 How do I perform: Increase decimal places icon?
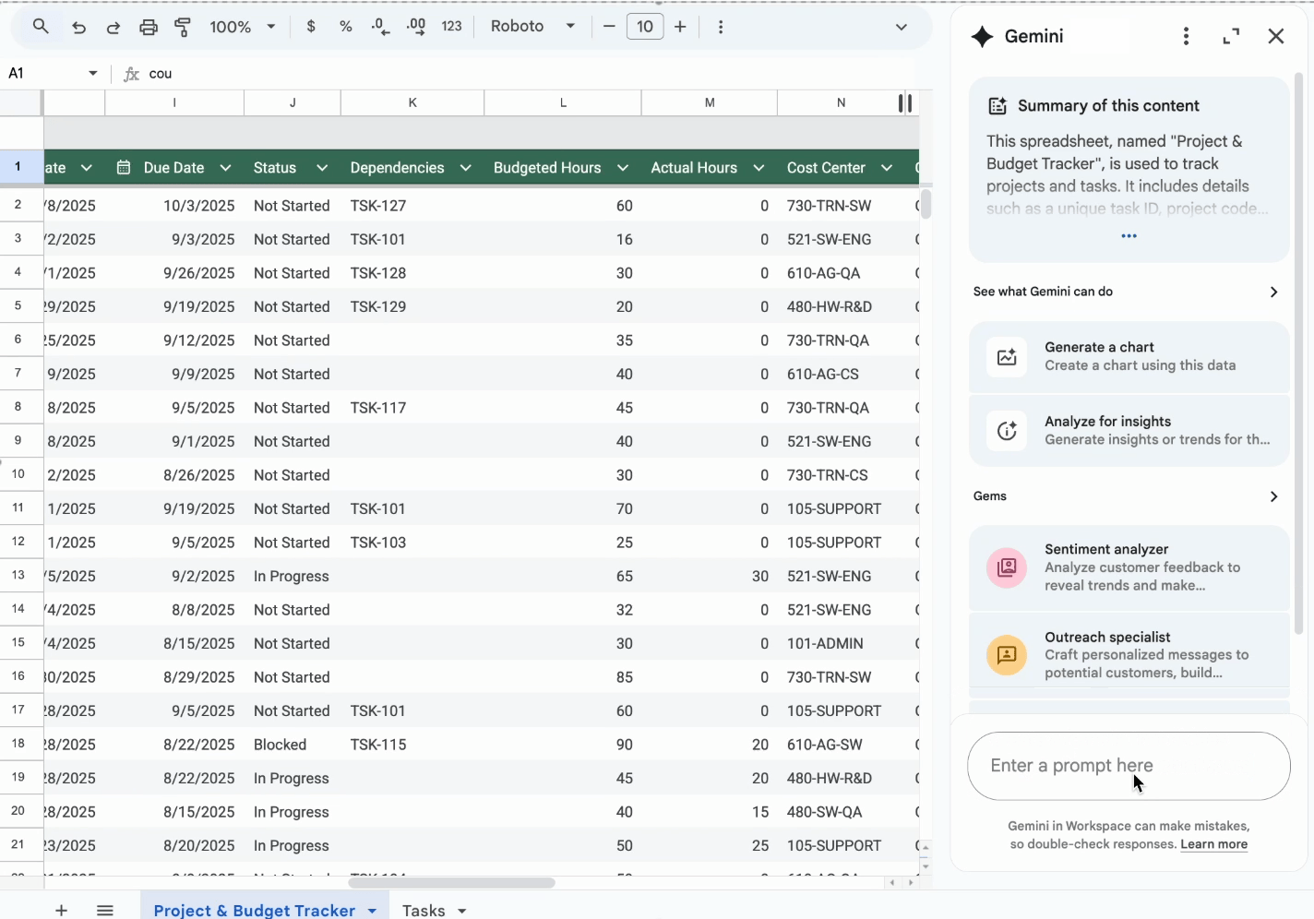click(414, 27)
